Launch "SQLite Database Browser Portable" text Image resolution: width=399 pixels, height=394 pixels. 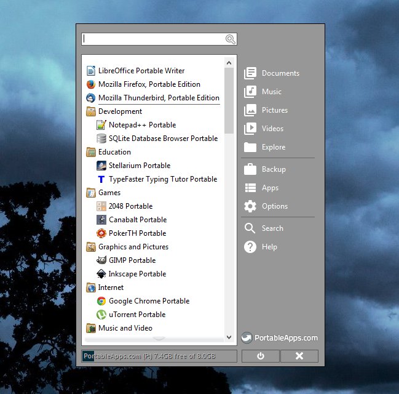[164, 139]
